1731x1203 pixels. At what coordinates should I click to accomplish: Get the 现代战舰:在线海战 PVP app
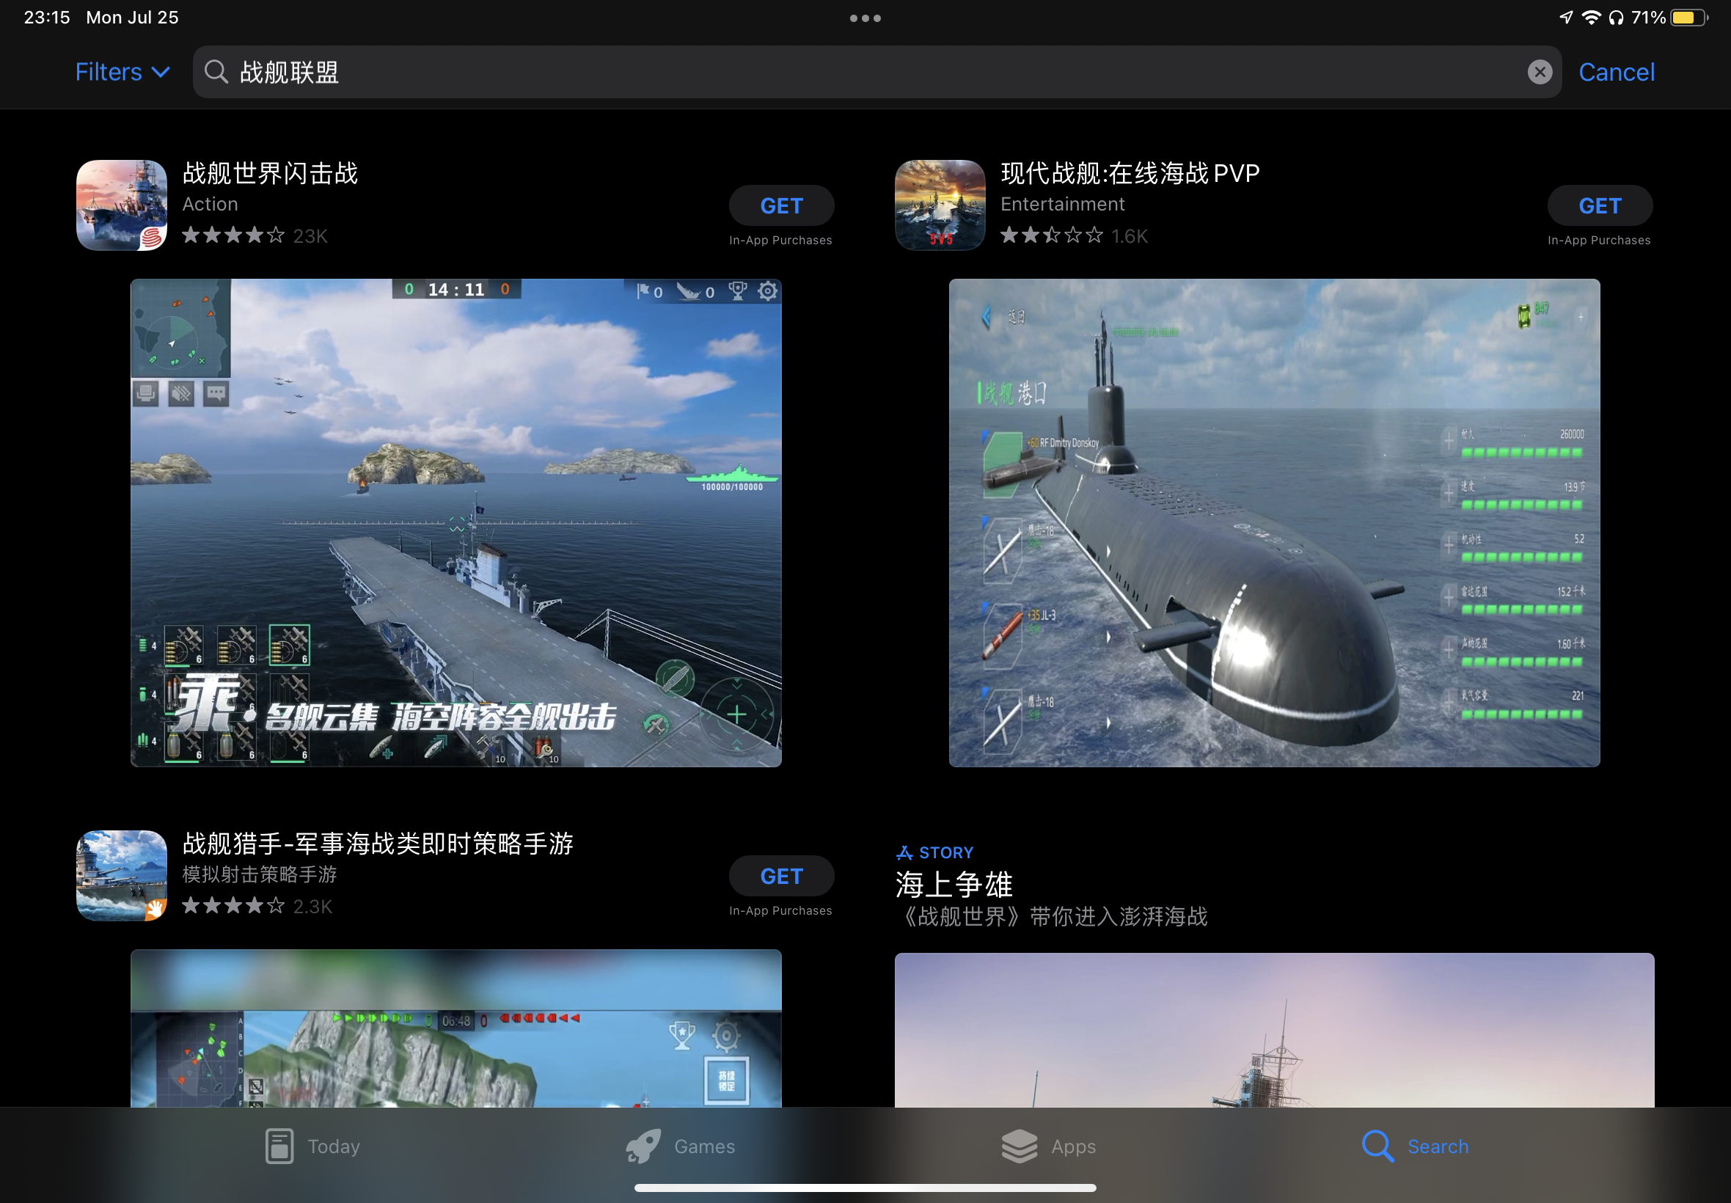coord(1600,206)
